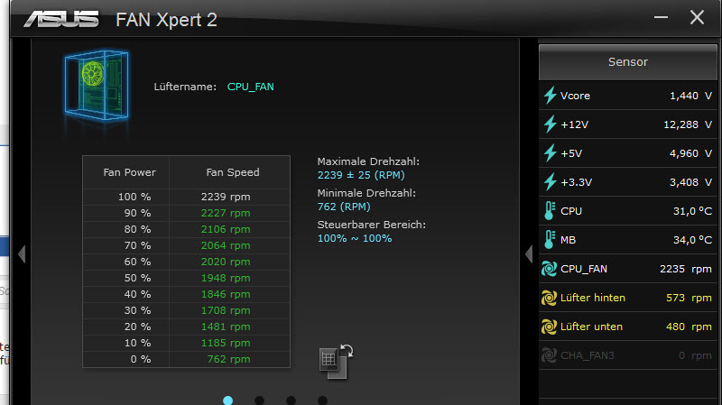Select the second page indicator dot
722x405 pixels.
(259, 400)
